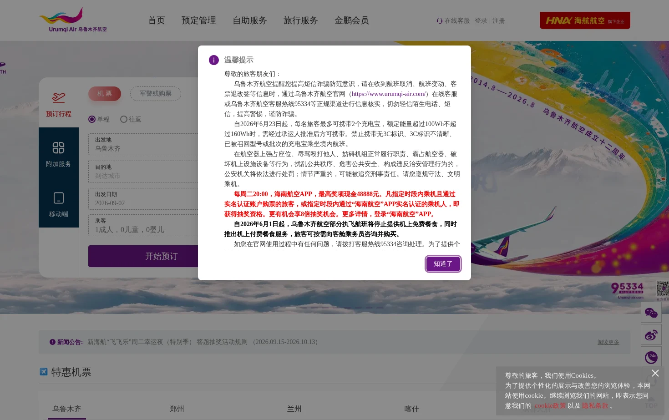Close the cookie notice with the X

[655, 373]
